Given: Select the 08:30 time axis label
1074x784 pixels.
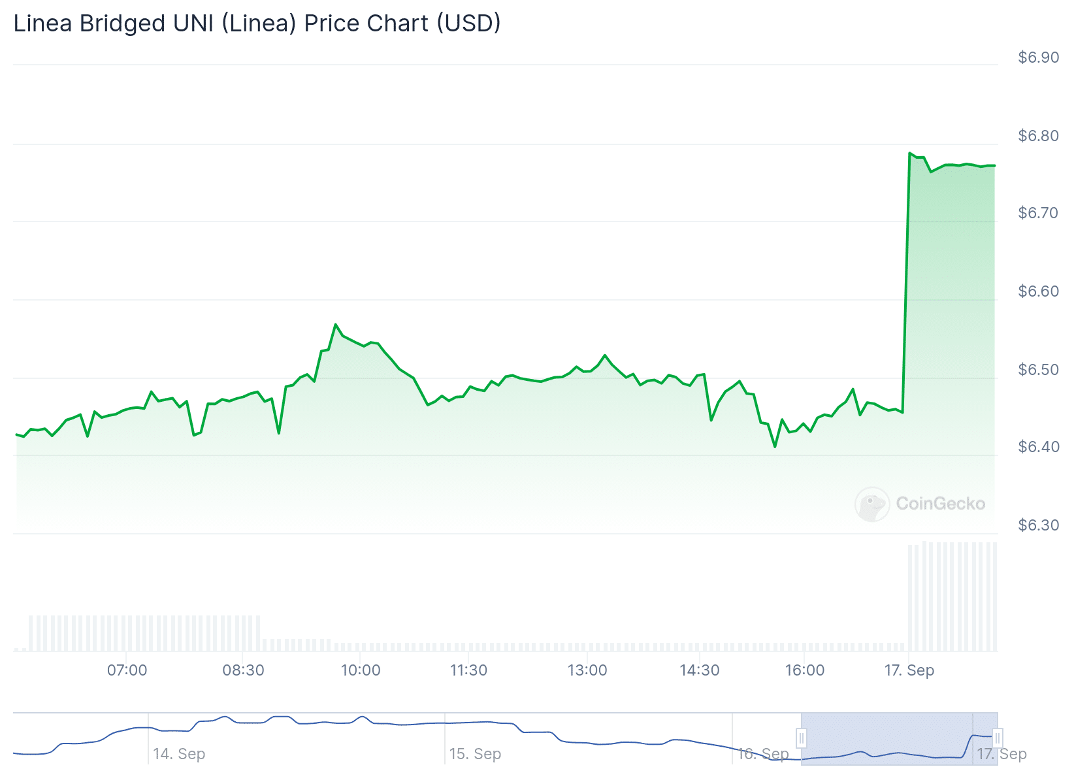Looking at the screenshot, I should [243, 670].
